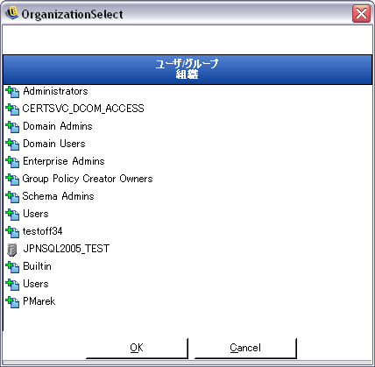Click the icon of Users row above testoff34
Image resolution: width=375 pixels, height=367 pixels.
pyautogui.click(x=12, y=215)
